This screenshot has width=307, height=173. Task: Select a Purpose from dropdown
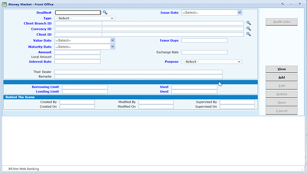(x=212, y=62)
